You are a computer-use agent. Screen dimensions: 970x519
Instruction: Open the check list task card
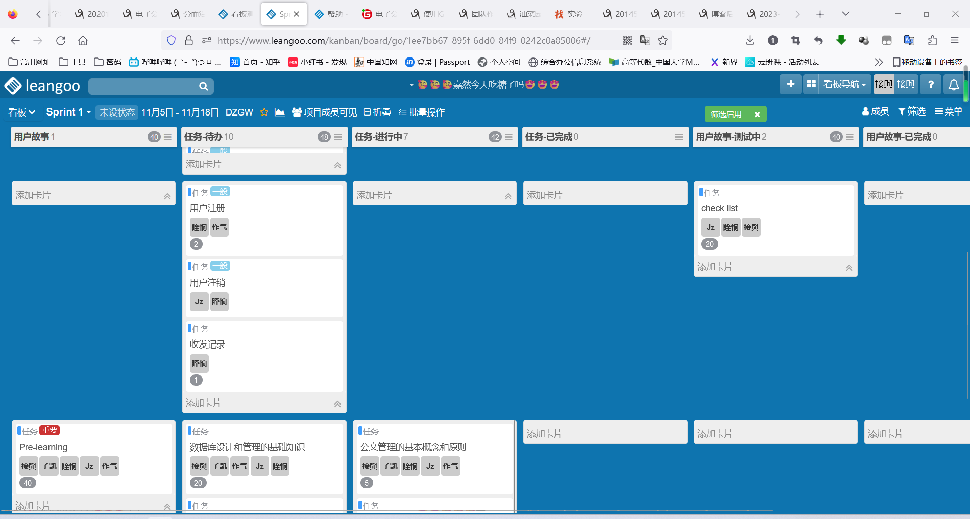[x=775, y=220]
